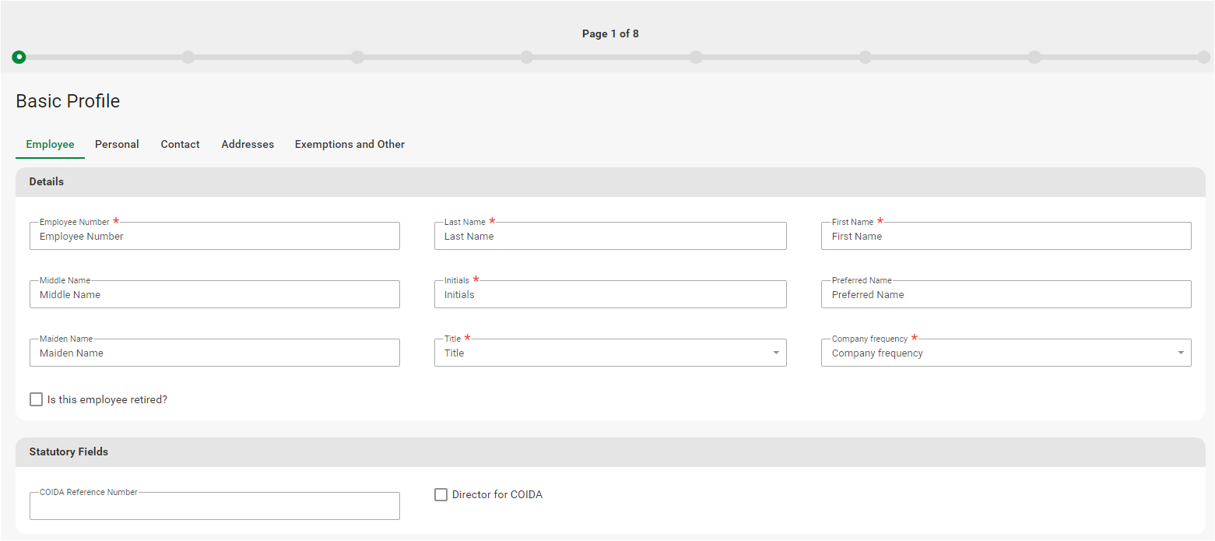The height and width of the screenshot is (541, 1215).
Task: Focus the Employee Number field
Action: (214, 237)
